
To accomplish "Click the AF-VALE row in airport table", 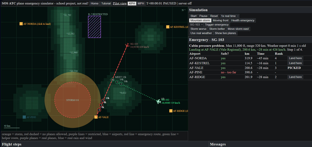I will click(x=250, y=68).
